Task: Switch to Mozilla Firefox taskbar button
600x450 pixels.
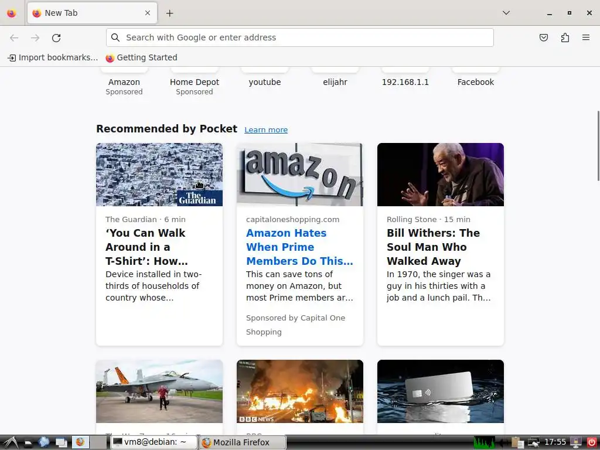Action: (x=243, y=442)
